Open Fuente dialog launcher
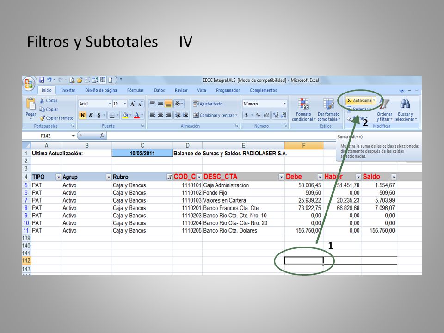The width and height of the screenshot is (444, 333). [142, 126]
